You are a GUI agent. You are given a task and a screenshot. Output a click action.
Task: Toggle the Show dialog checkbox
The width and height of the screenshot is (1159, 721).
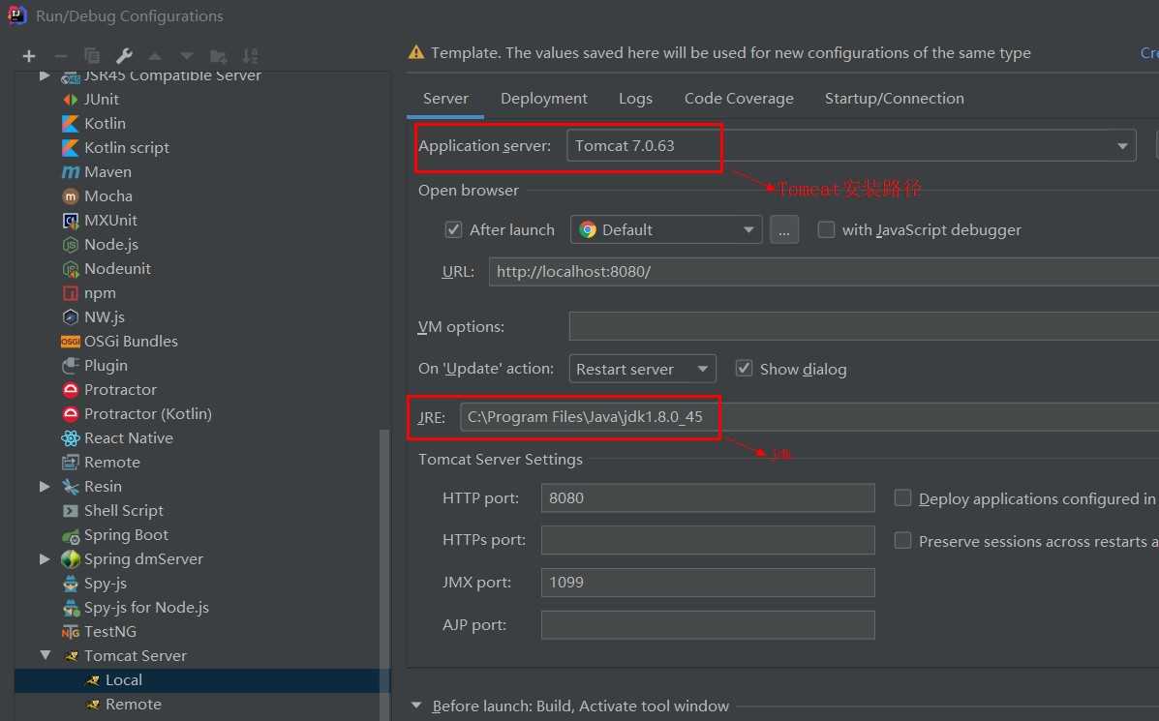pyautogui.click(x=745, y=369)
